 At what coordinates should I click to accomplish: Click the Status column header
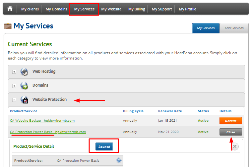point(203,111)
